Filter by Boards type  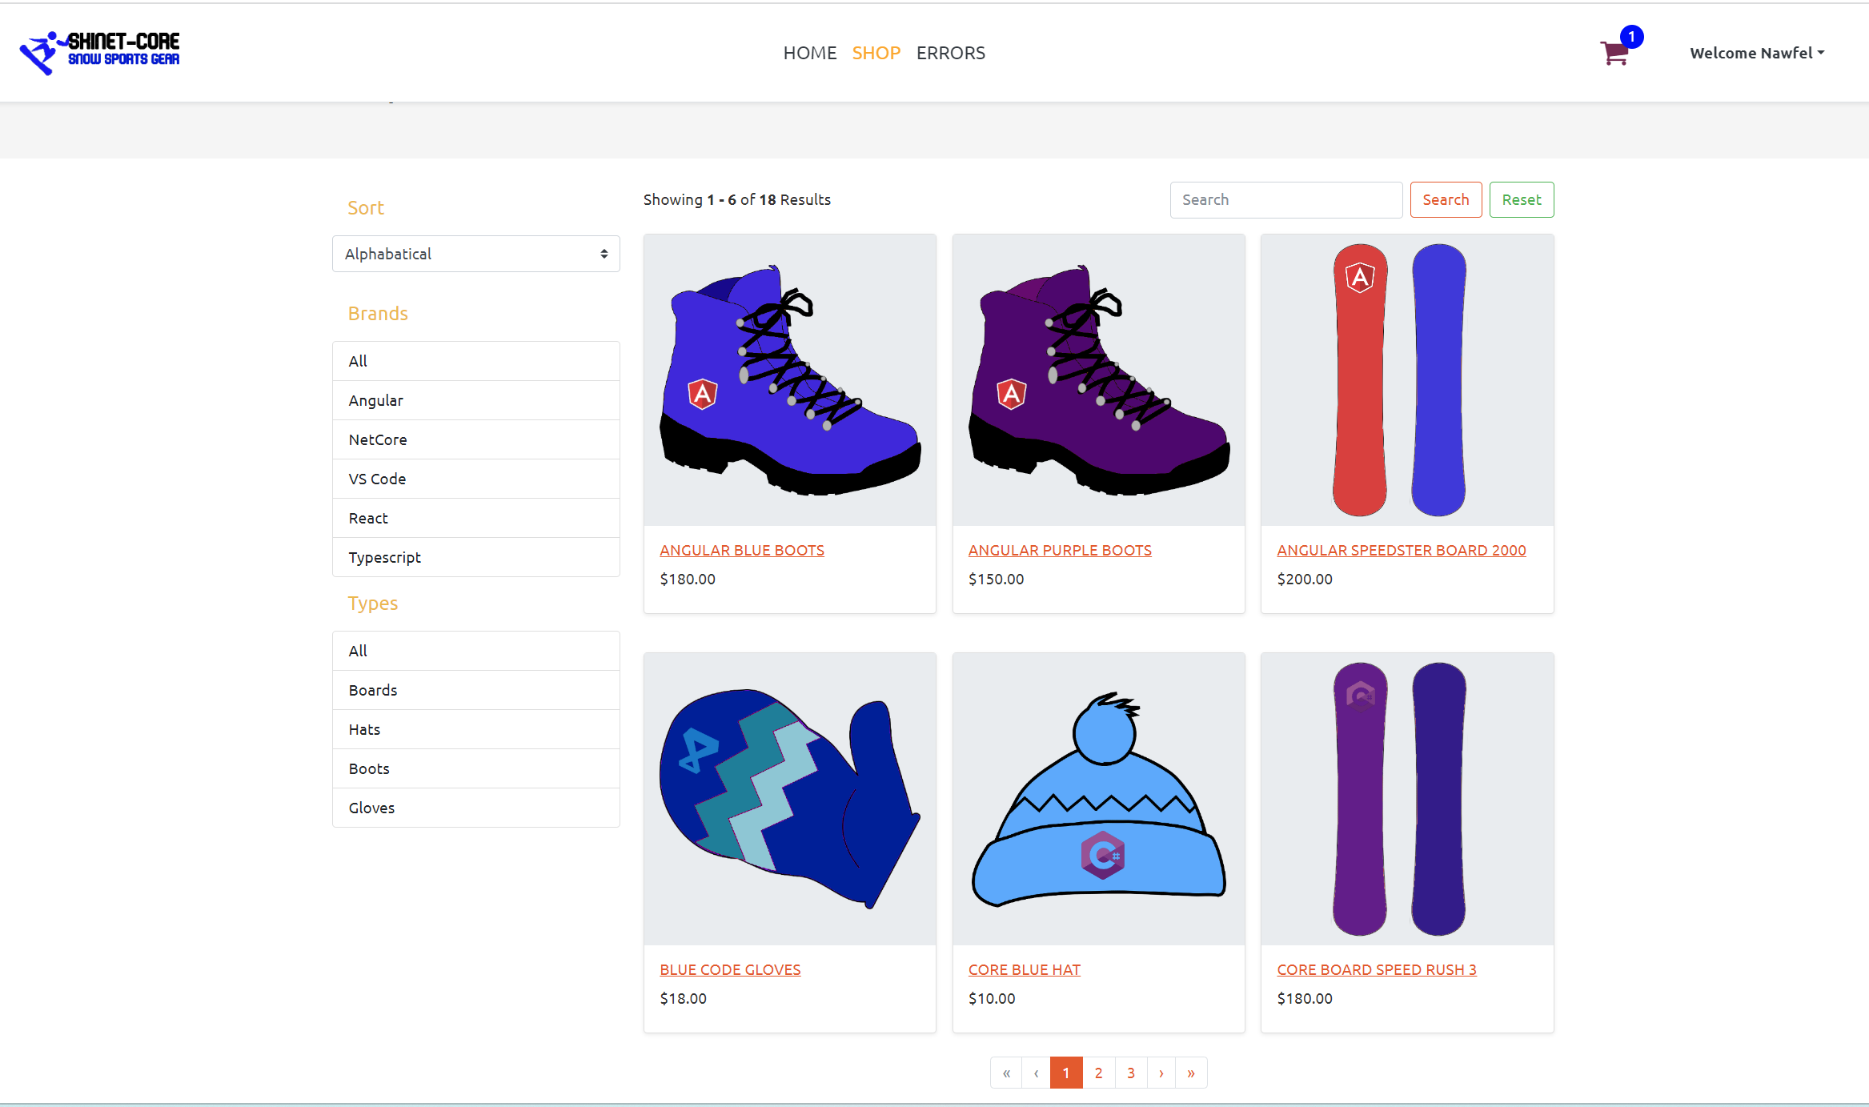coord(476,690)
